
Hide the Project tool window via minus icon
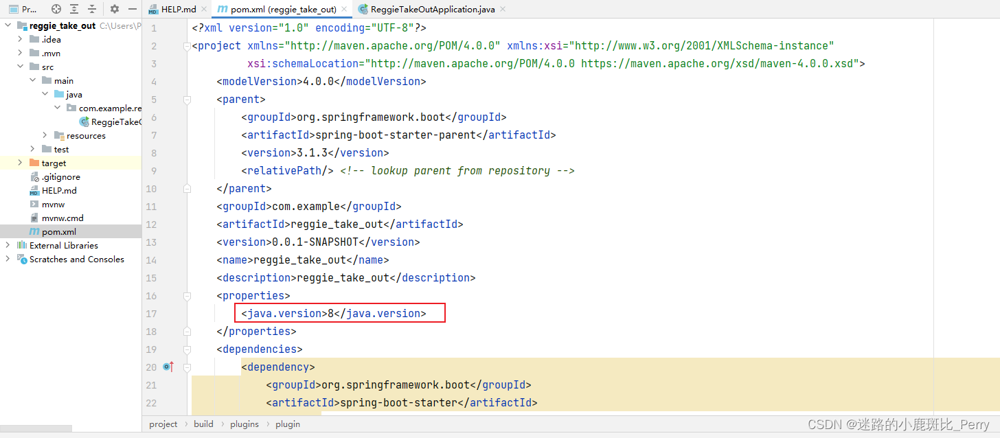point(133,9)
